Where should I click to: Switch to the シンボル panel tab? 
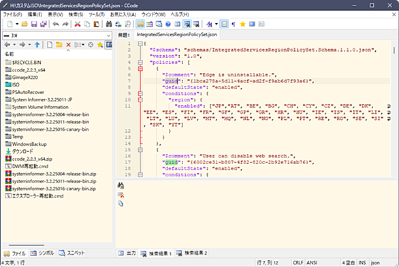(42, 253)
